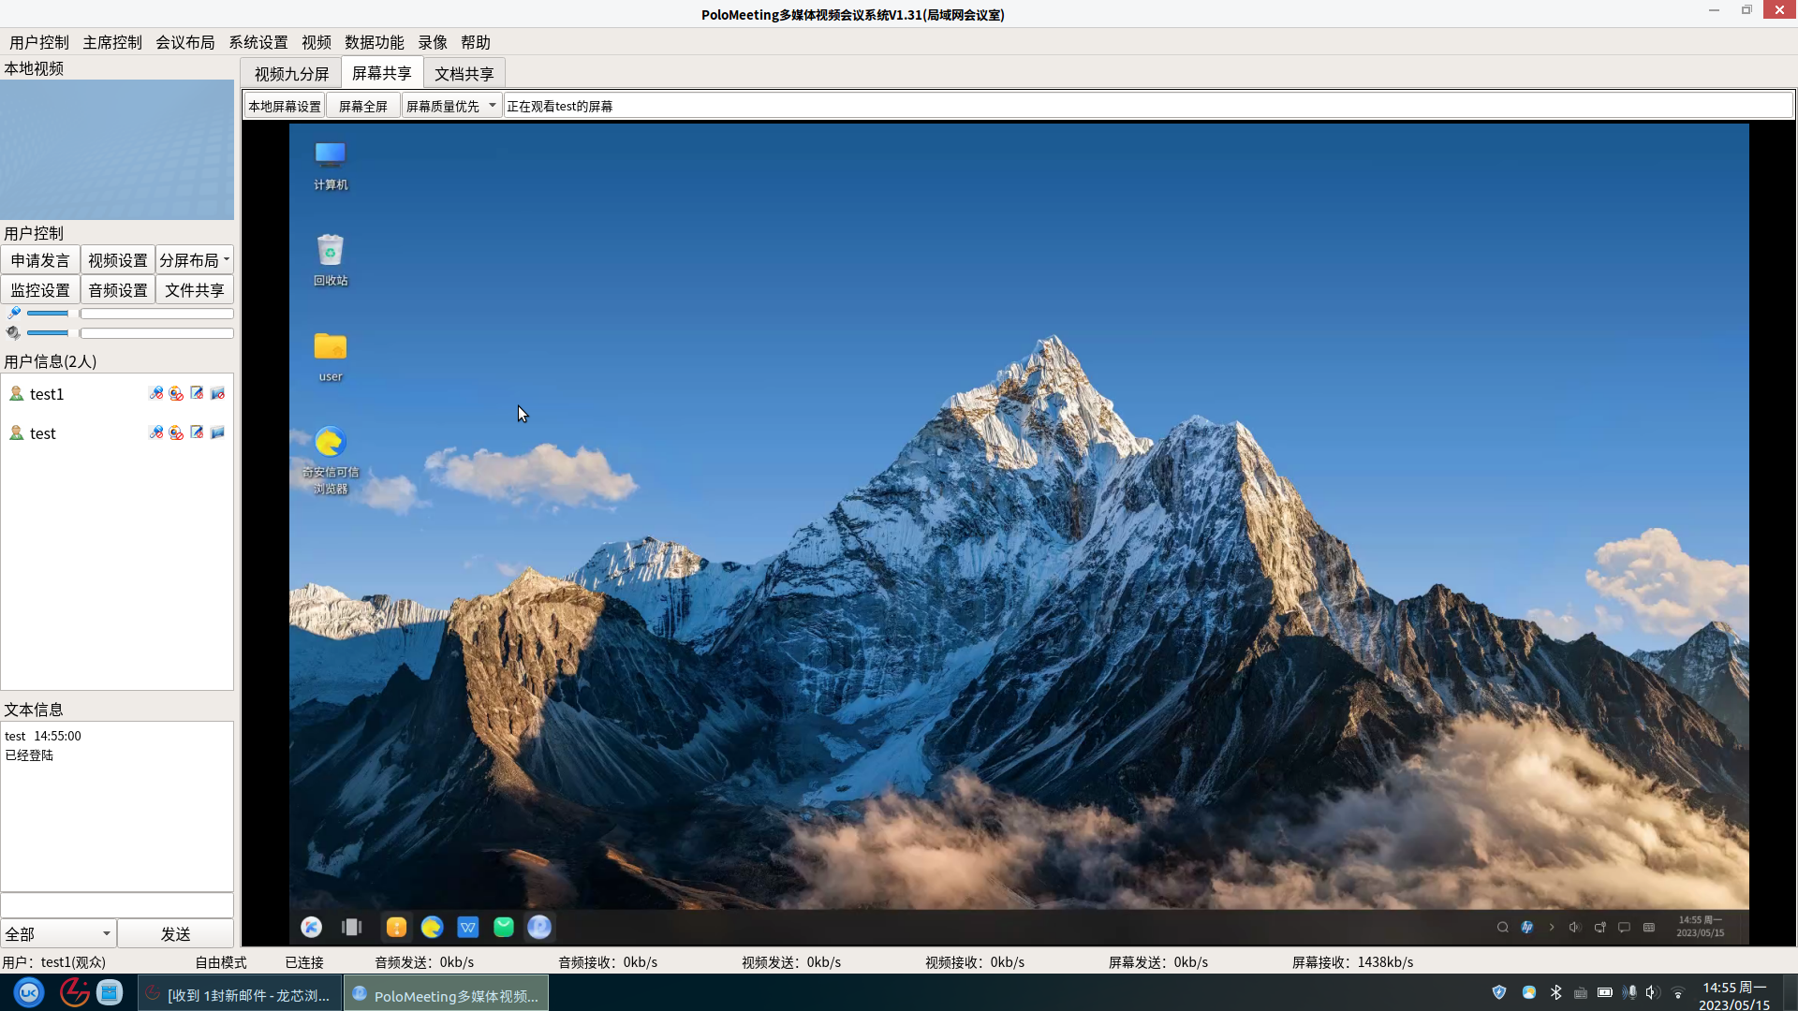Click test1's disabled microphone icon
Screen dimensions: 1798x1011
tap(155, 393)
